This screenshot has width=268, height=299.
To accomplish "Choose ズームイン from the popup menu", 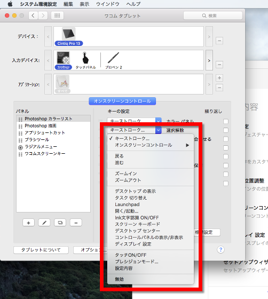I will tap(151, 174).
